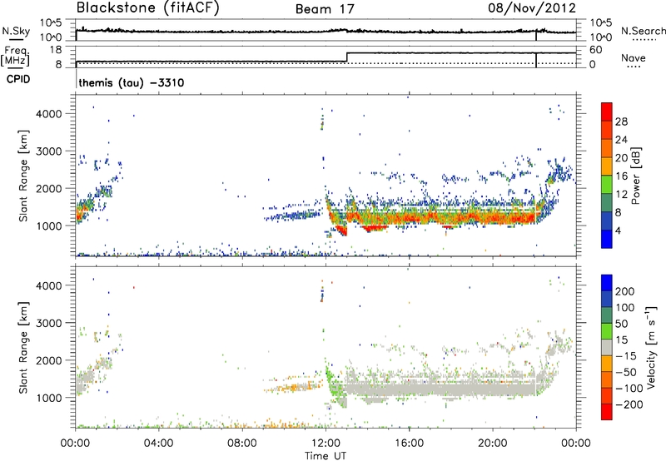Pick the blue top Velocity colorbar segment
The width and height of the screenshot is (666, 461).
pyautogui.click(x=607, y=283)
